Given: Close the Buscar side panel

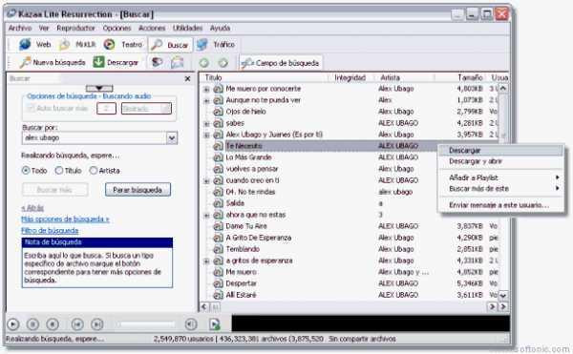Looking at the screenshot, I should (187, 78).
